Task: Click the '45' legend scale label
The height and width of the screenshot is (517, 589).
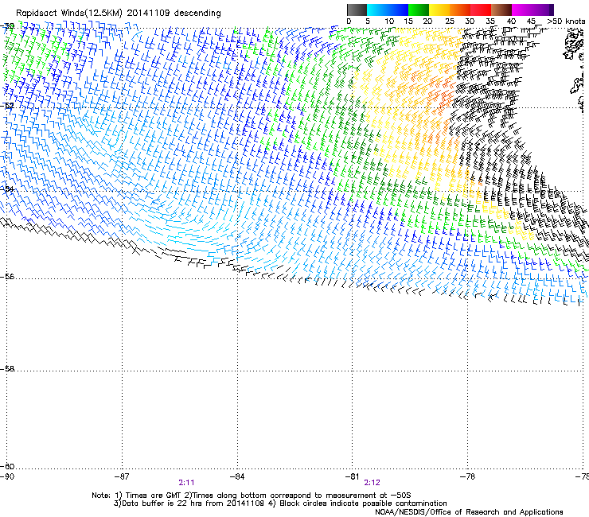Action: (531, 21)
